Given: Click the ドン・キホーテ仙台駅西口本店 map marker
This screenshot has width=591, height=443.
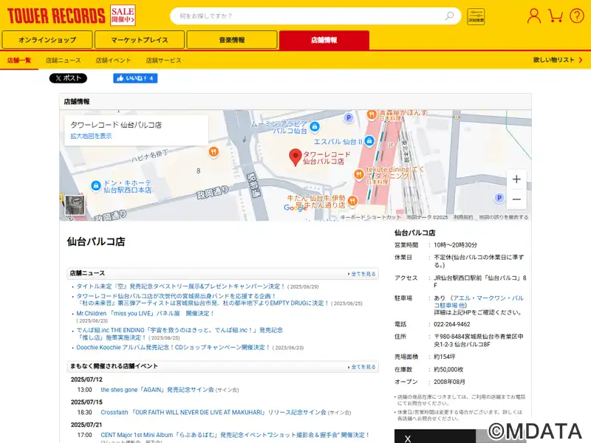Looking at the screenshot, I should (x=96, y=185).
